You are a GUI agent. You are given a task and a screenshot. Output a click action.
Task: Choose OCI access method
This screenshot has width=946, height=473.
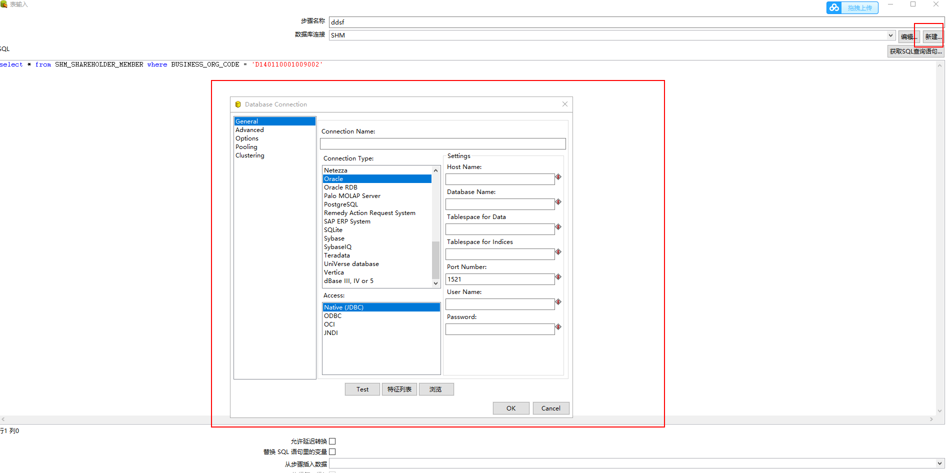[x=381, y=324]
